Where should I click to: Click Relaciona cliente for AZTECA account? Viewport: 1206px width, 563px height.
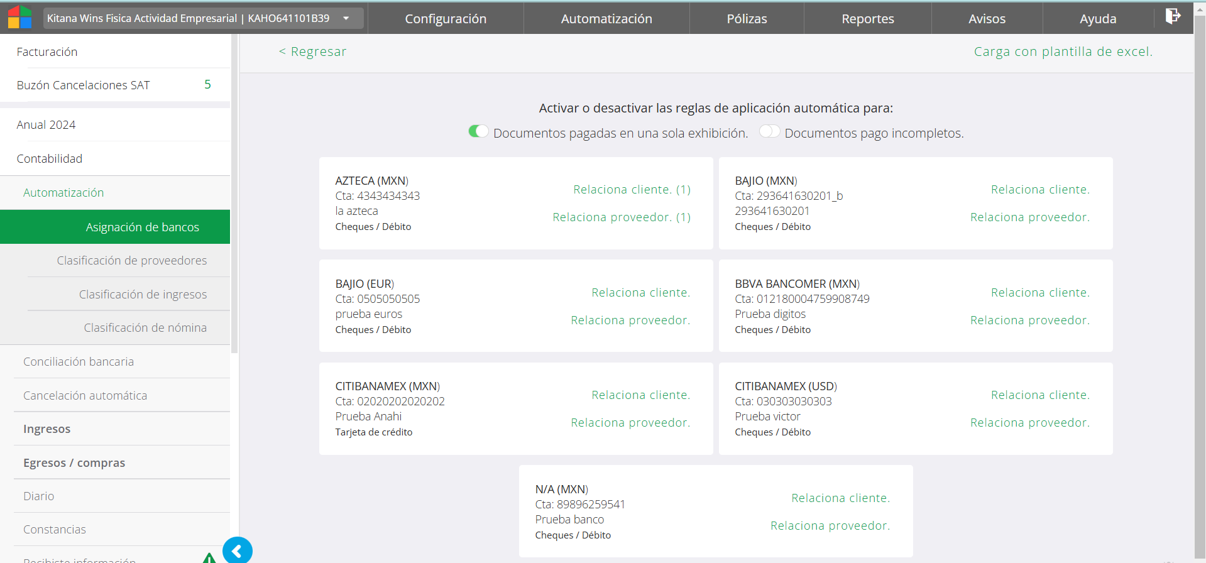coord(631,190)
